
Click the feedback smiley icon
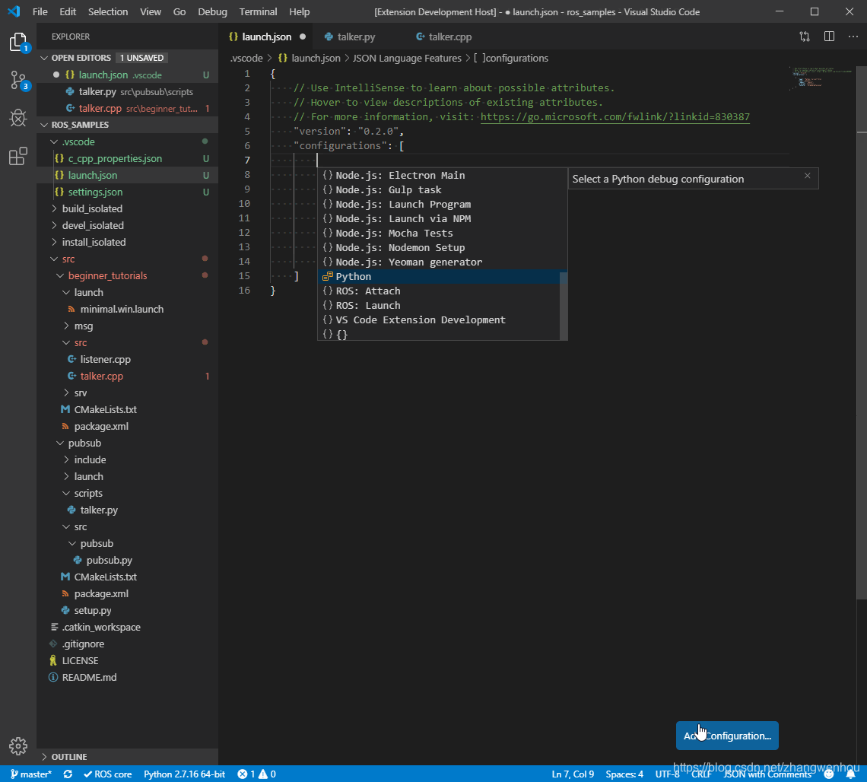pos(828,774)
